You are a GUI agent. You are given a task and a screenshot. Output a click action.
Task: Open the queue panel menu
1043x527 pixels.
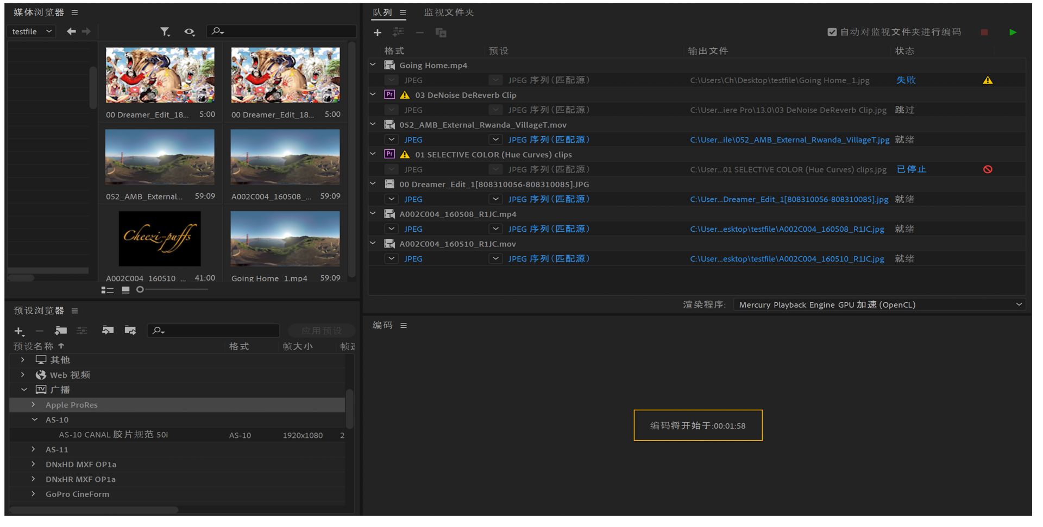pyautogui.click(x=403, y=12)
